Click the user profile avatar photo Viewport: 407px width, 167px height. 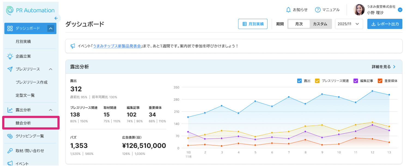(359, 10)
